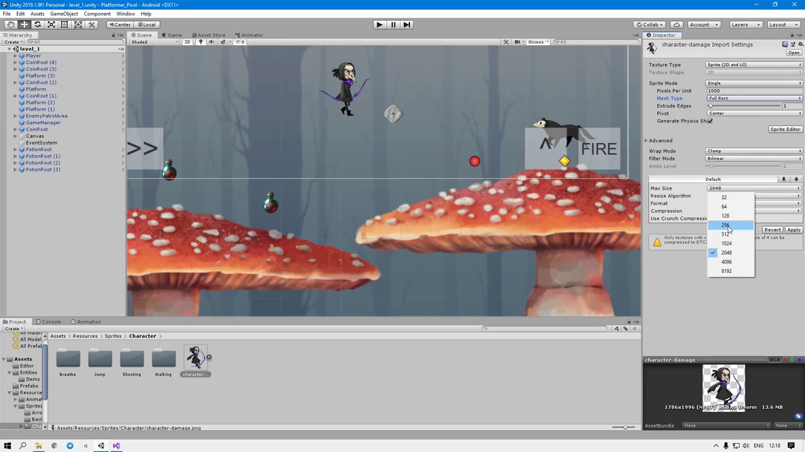Open the GameObject menu
The height and width of the screenshot is (452, 805).
[64, 14]
